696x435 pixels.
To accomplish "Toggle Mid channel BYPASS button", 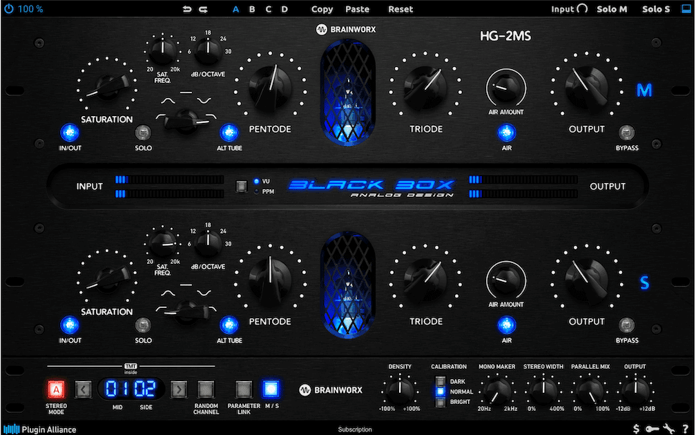I will pyautogui.click(x=627, y=133).
